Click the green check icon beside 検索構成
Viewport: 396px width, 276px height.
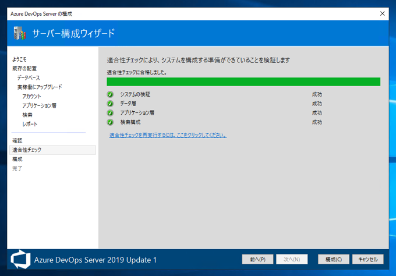(110, 122)
